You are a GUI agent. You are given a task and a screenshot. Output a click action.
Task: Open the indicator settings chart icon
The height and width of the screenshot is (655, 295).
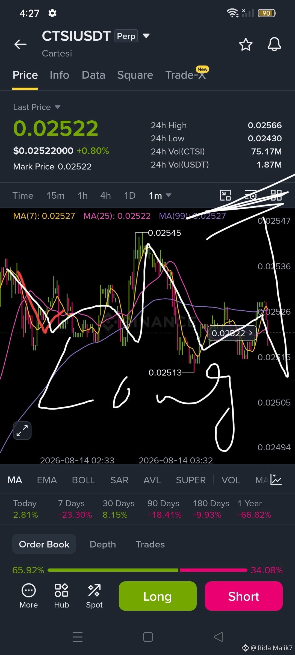(x=276, y=480)
